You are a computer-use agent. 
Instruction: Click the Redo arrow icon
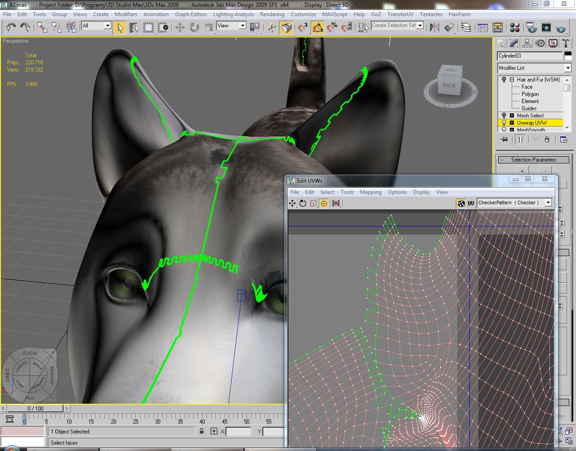point(25,27)
